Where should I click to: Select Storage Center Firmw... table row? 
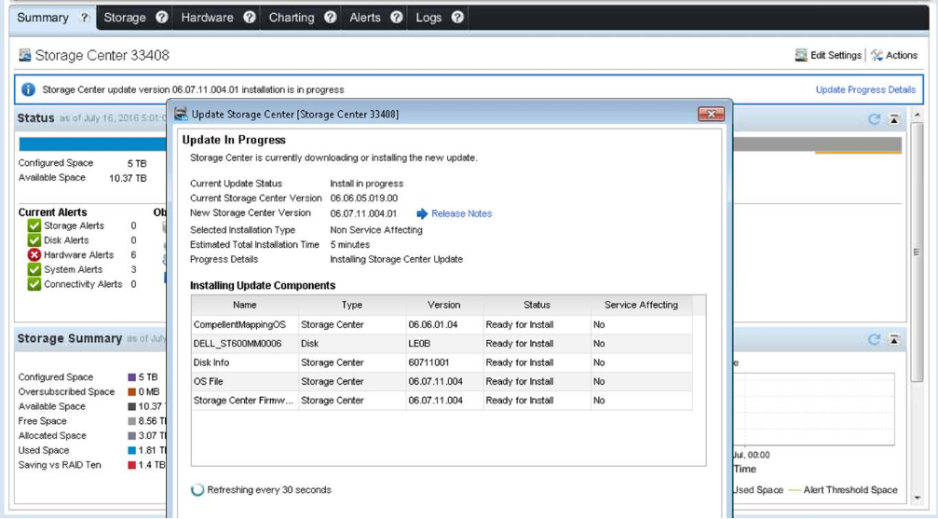pyautogui.click(x=442, y=401)
